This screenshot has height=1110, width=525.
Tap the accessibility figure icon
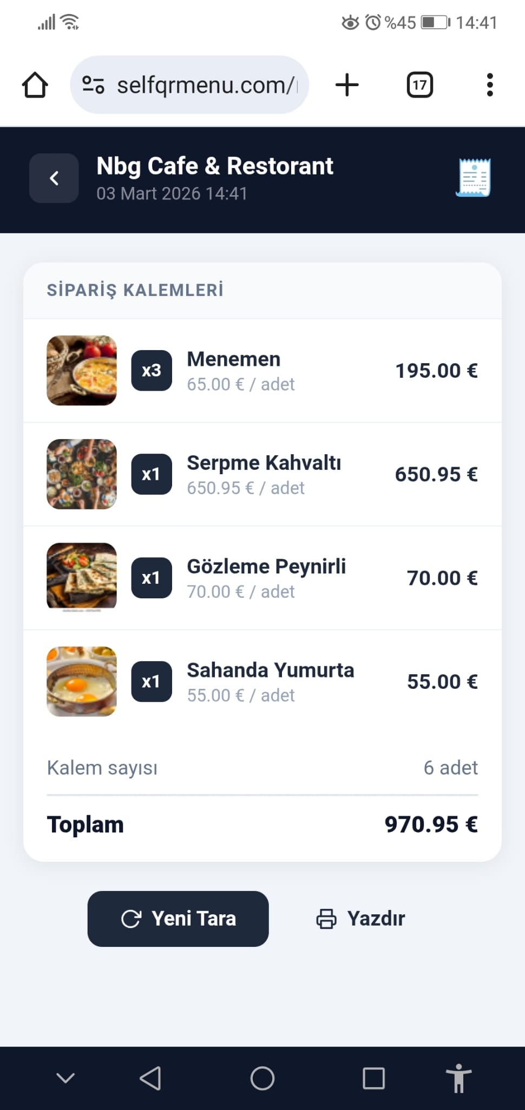[x=458, y=1078]
